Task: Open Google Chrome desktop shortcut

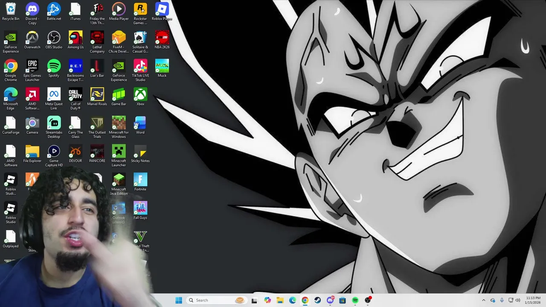Action: tap(11, 71)
